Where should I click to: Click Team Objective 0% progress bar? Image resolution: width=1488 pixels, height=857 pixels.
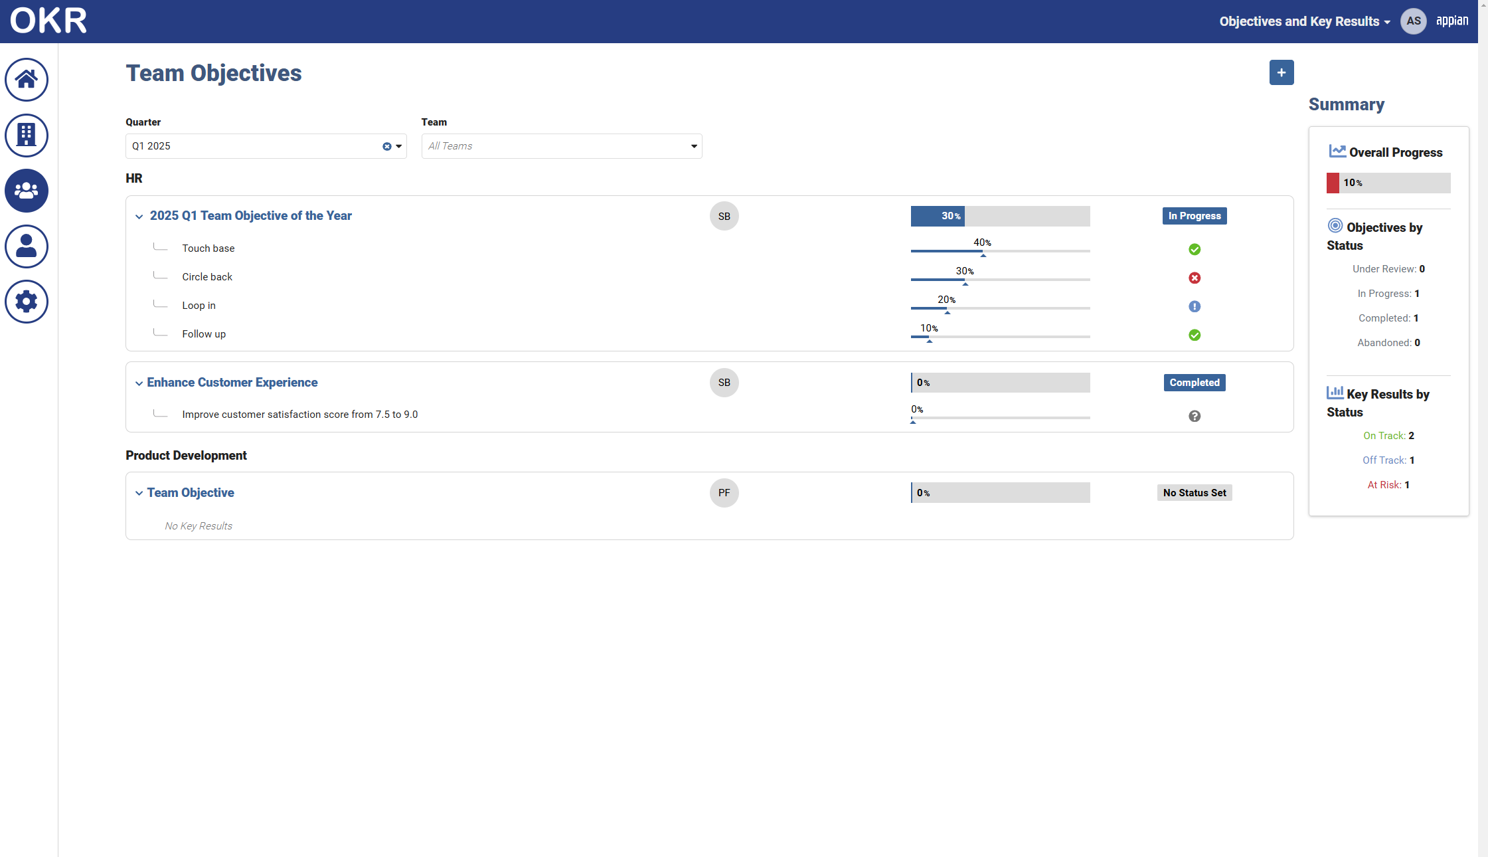(1001, 493)
